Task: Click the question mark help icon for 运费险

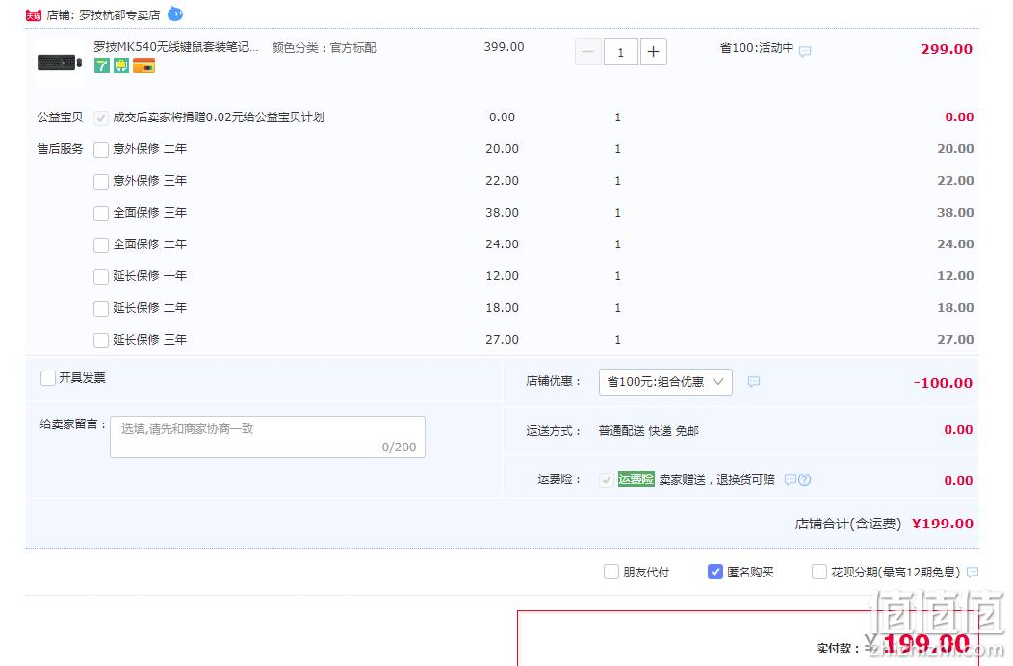Action: 804,479
